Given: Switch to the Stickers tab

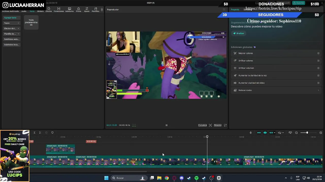Looking at the screenshot, I should click(x=40, y=11).
